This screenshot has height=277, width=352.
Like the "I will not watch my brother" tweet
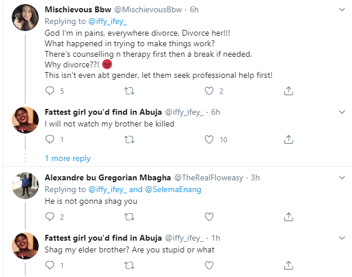point(208,139)
